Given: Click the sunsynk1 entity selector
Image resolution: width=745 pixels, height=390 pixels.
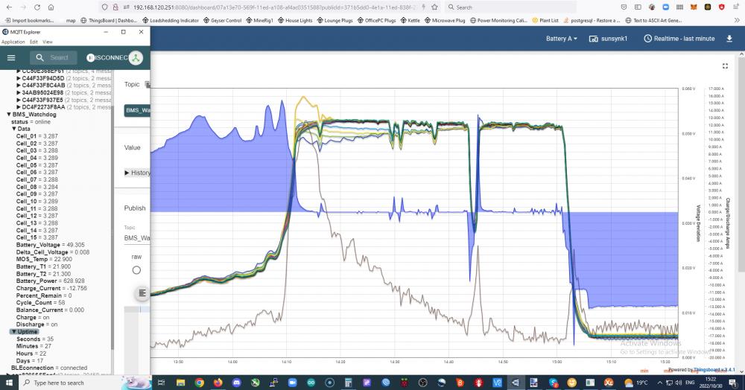Looking at the screenshot, I should click(x=608, y=39).
